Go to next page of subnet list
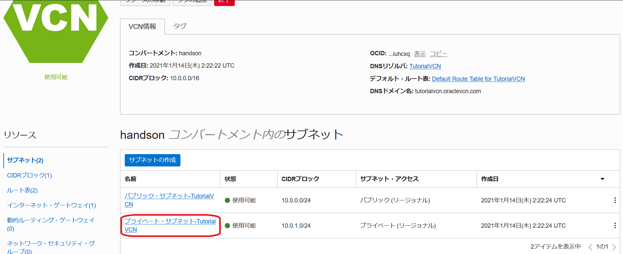 click(x=614, y=247)
